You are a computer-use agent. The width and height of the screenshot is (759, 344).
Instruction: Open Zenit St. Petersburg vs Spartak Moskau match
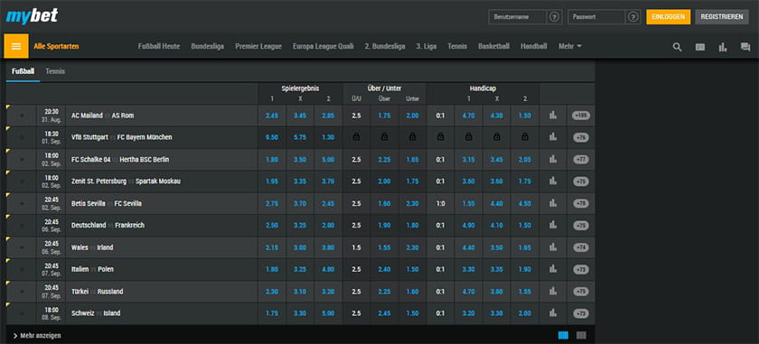[126, 181]
